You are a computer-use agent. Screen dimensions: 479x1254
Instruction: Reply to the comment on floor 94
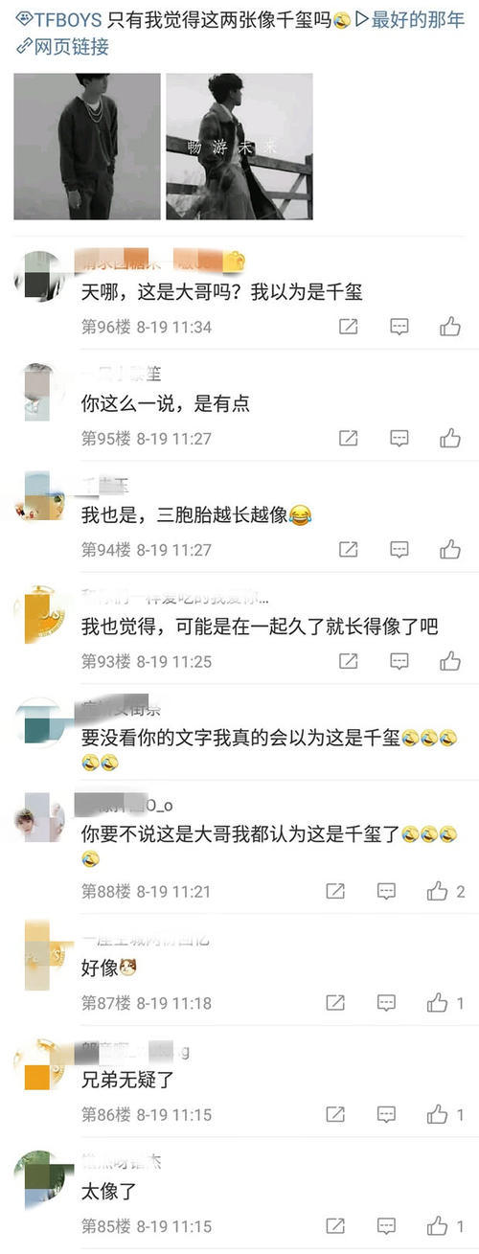[x=399, y=549]
